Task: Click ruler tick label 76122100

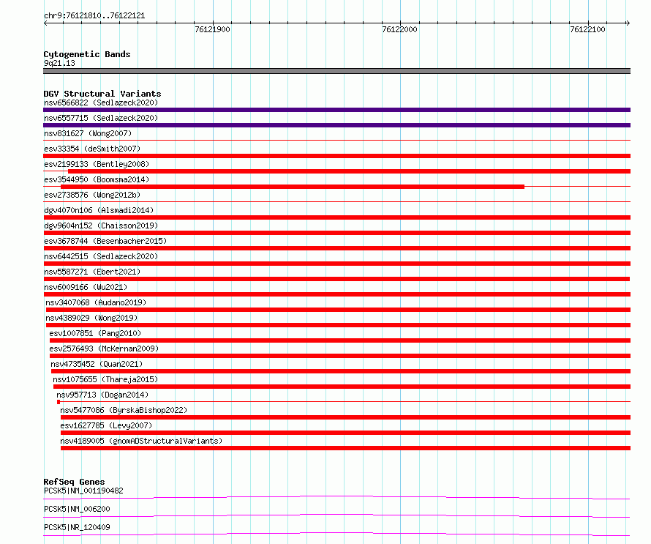Action: 587,29
